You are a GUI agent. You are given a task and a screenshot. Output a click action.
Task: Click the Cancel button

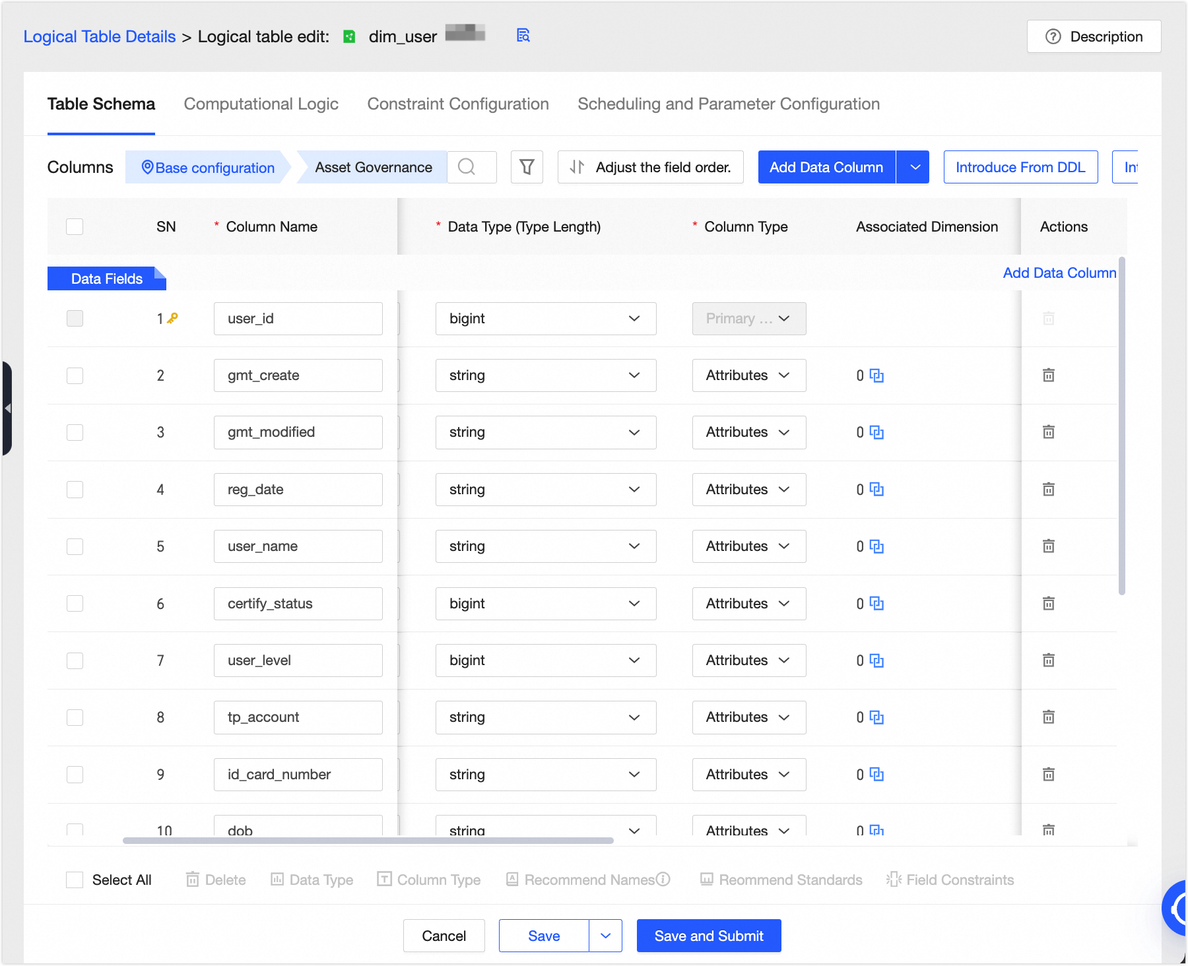444,936
